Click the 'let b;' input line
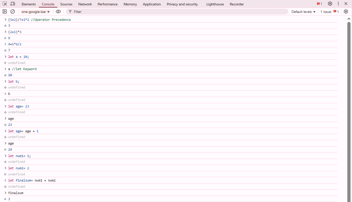The image size is (352, 202). coord(14,81)
